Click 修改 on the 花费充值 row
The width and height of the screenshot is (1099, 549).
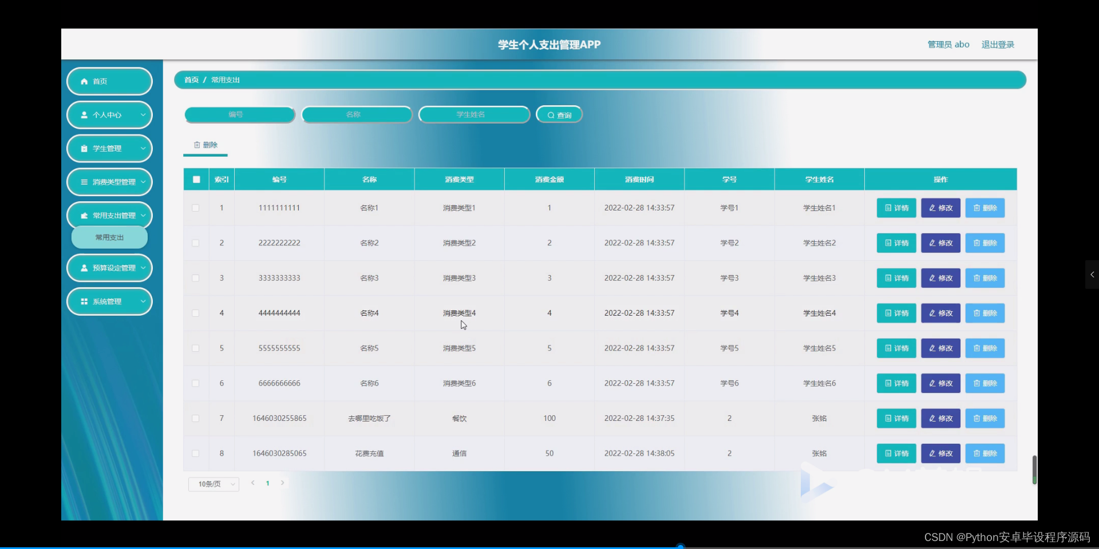point(940,453)
